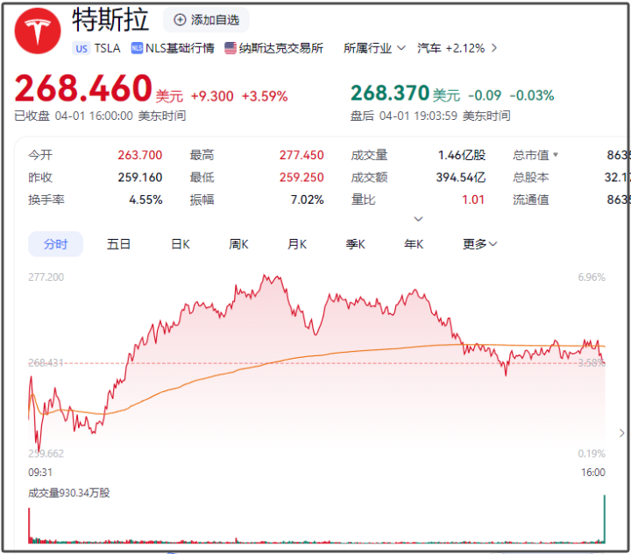
Task: Expand the 总市值 dropdown triangle
Action: point(555,155)
